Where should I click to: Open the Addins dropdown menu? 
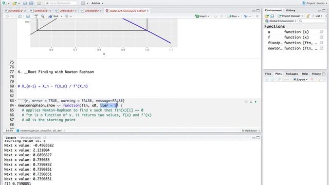pos(97,3)
